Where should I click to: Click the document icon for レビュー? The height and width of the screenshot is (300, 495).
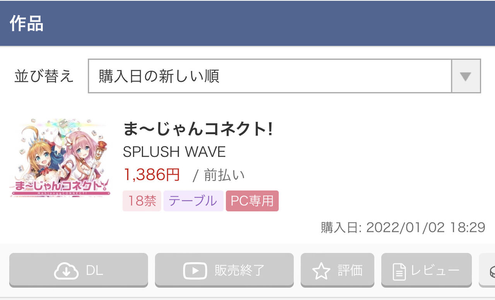coord(399,271)
